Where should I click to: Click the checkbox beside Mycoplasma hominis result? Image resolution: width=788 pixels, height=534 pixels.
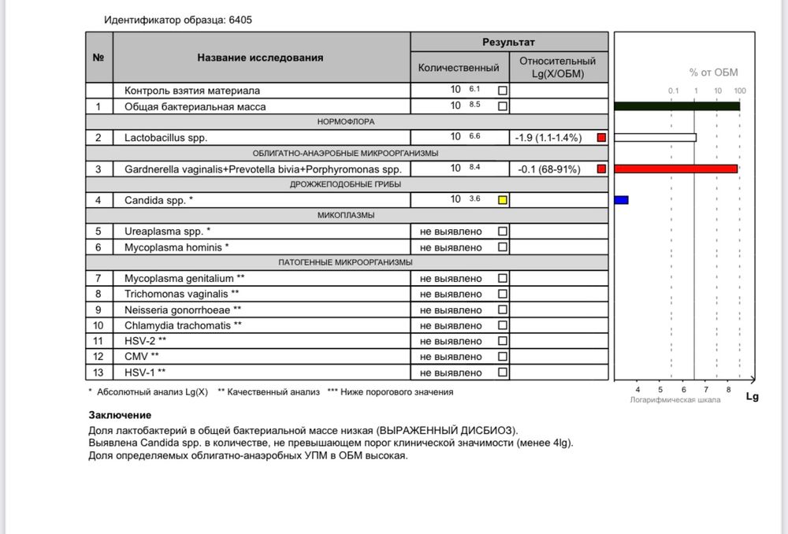503,247
